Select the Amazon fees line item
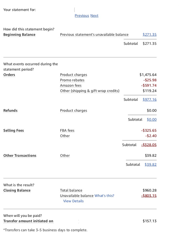The width and height of the screenshot is (184, 240). coord(71,85)
